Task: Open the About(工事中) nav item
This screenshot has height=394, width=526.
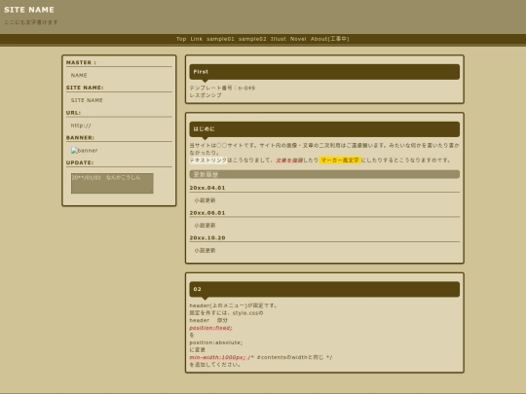Action: tap(329, 39)
